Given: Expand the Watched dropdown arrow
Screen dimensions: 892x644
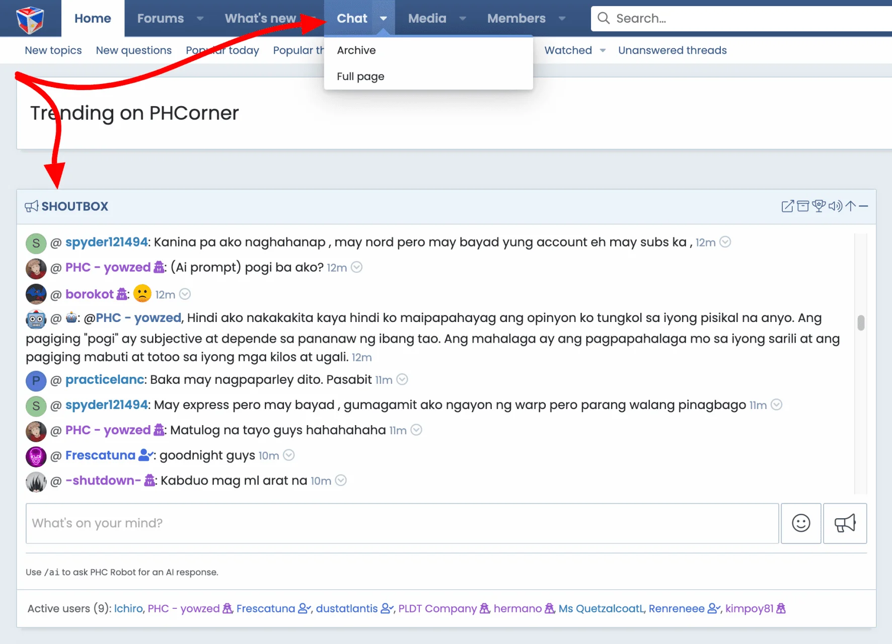Looking at the screenshot, I should tap(603, 50).
